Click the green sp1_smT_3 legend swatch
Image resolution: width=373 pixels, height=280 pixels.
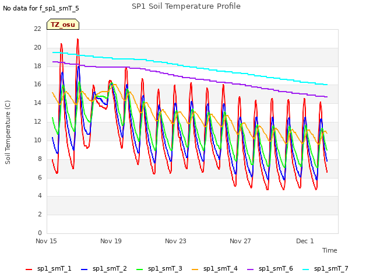pyautogui.click(x=140, y=269)
